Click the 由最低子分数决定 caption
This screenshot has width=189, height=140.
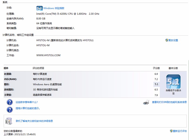173,92
